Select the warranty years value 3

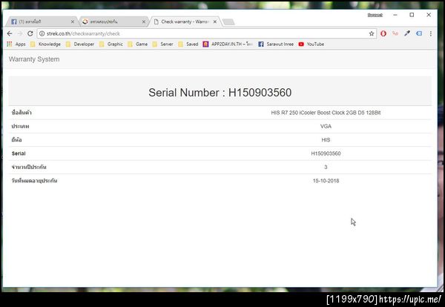tap(326, 167)
